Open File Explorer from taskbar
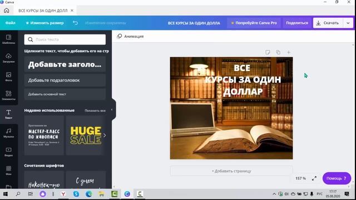This screenshot has width=356, height=200. point(101,194)
